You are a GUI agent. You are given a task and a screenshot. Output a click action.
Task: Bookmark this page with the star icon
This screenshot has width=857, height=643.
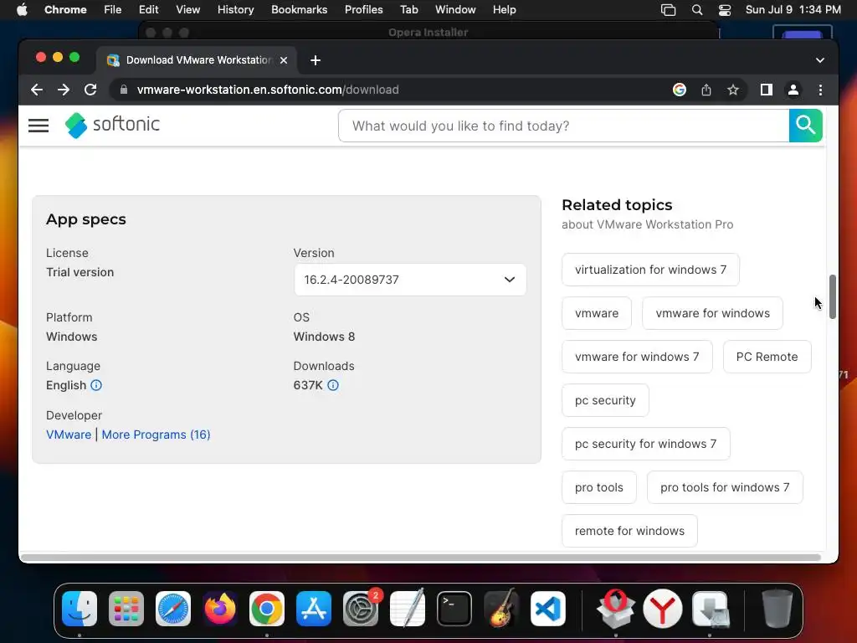pos(733,90)
